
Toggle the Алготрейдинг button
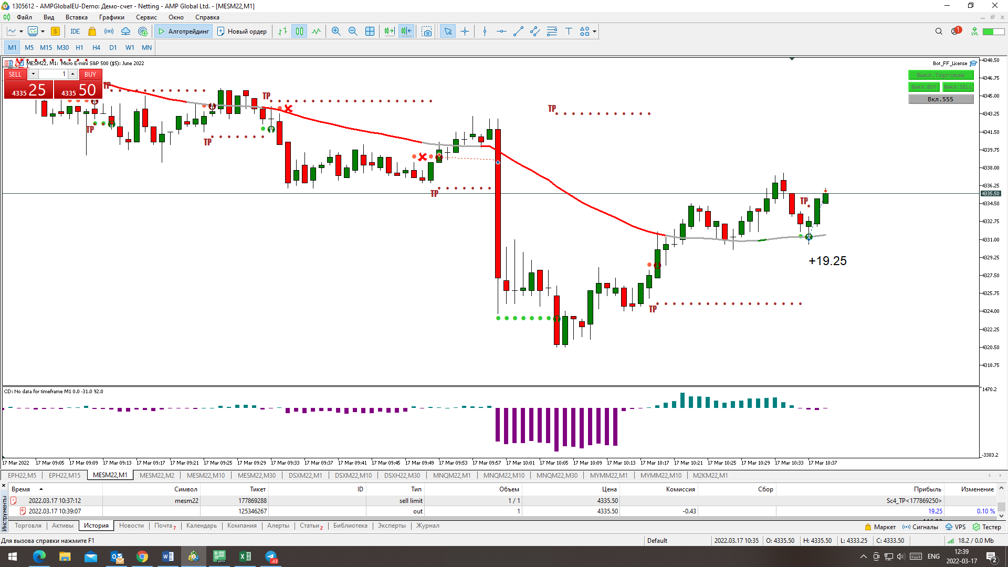[184, 31]
